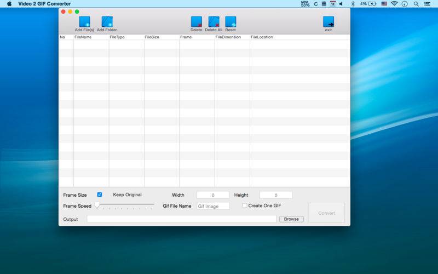438x274 pixels.
Task: Sort by the FileLocation column header
Action: click(299, 37)
